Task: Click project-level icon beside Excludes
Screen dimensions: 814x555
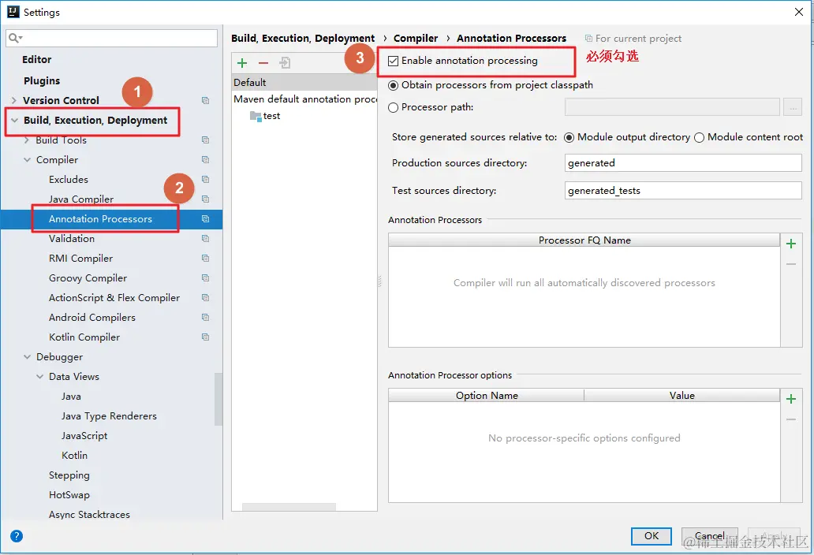Action: coord(206,180)
